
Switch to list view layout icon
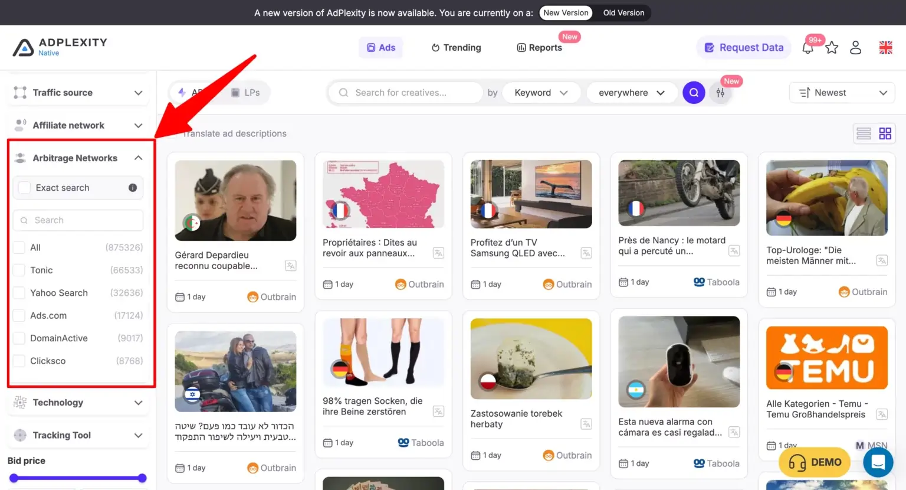point(864,133)
